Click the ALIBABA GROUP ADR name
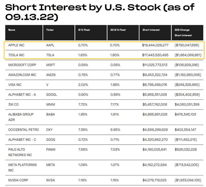This screenshot has width=206, height=187. [21, 117]
